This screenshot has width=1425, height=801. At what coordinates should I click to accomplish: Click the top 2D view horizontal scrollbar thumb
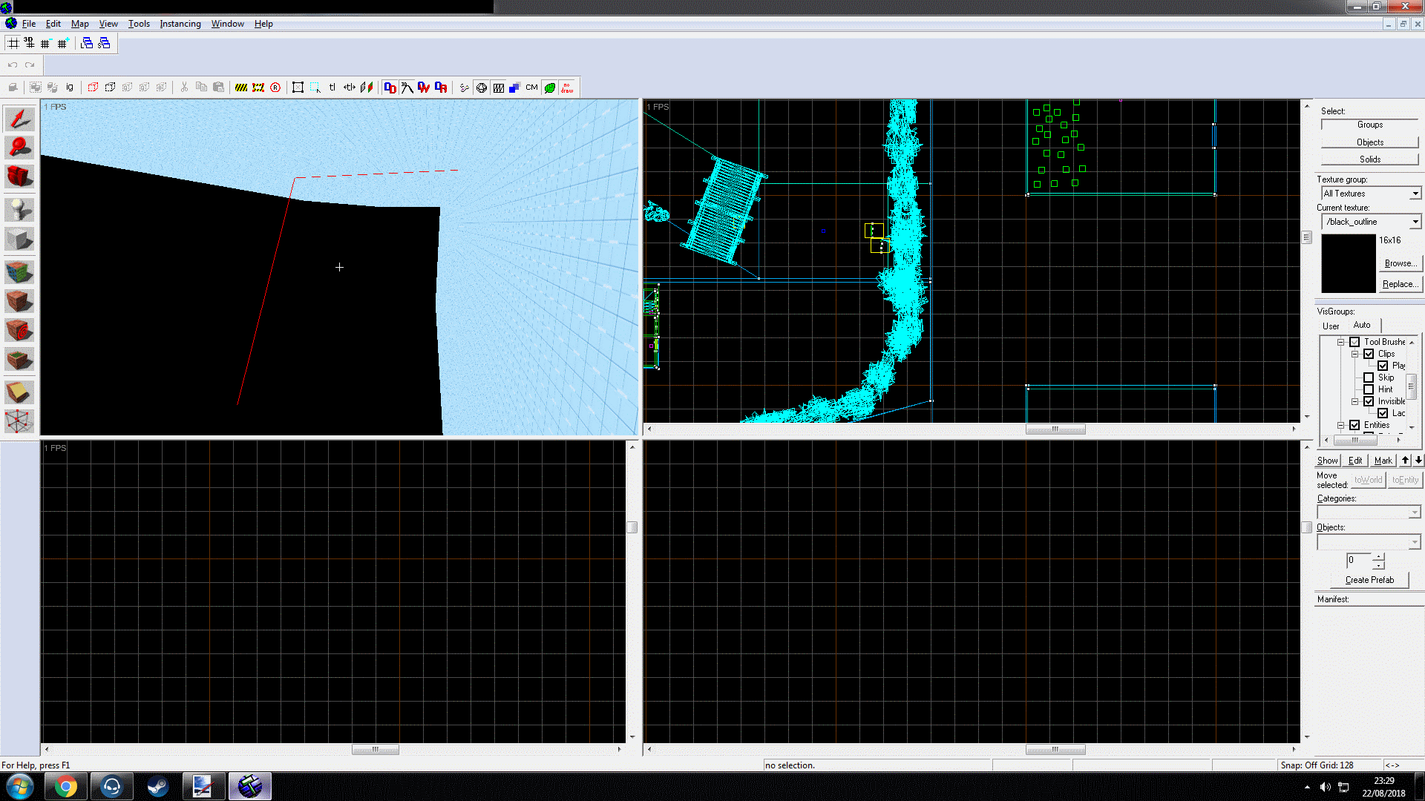(x=1055, y=429)
